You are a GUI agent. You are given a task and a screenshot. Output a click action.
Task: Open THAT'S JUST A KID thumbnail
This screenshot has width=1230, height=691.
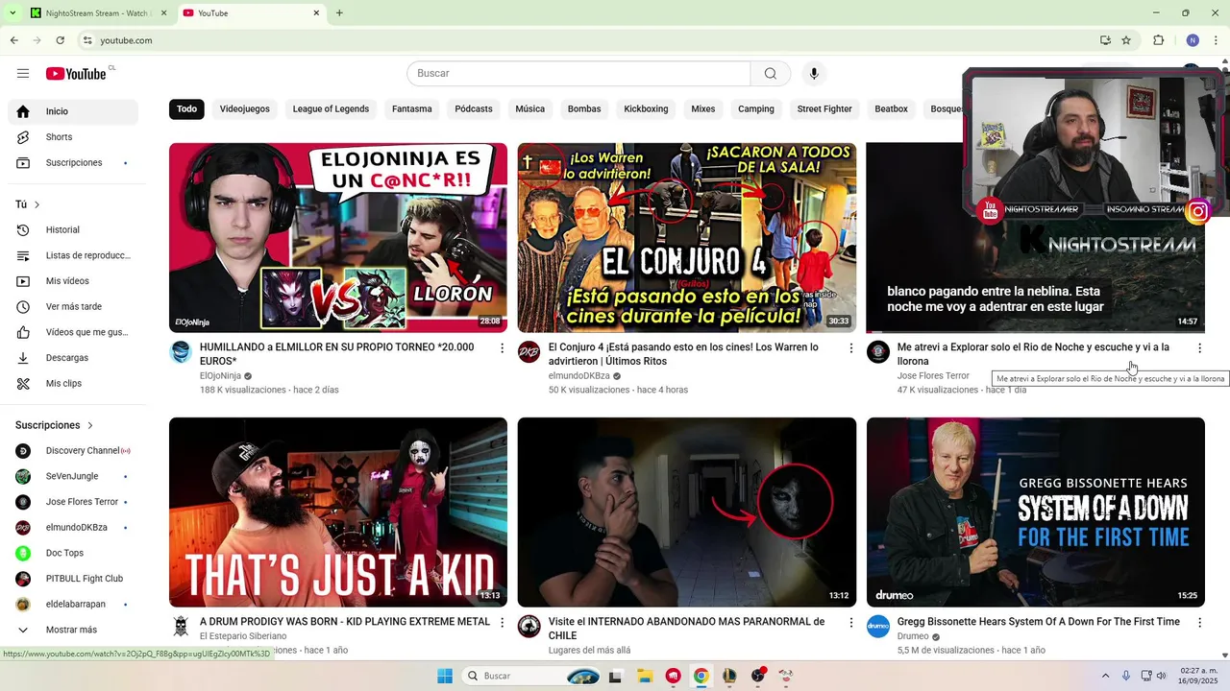[338, 512]
